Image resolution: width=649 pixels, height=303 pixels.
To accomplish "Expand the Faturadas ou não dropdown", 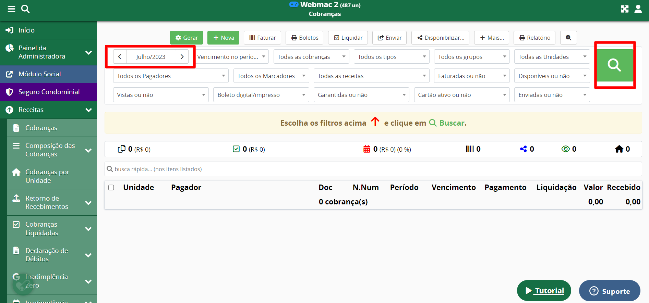I will [471, 76].
